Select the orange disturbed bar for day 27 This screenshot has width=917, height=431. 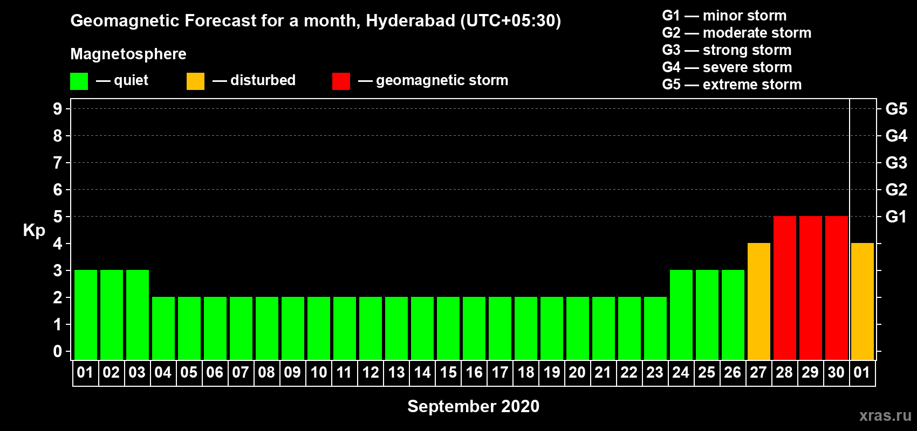(x=759, y=301)
